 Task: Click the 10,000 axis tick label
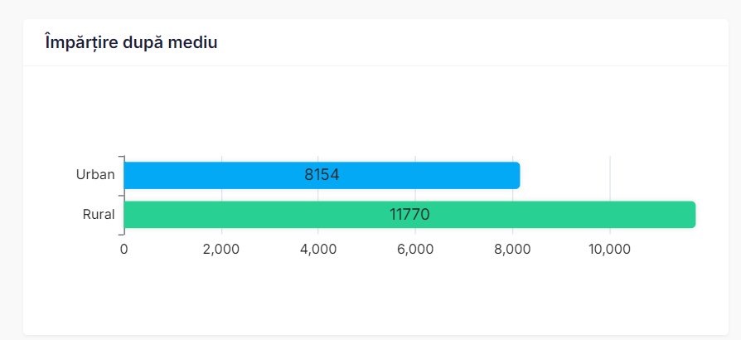coord(609,249)
